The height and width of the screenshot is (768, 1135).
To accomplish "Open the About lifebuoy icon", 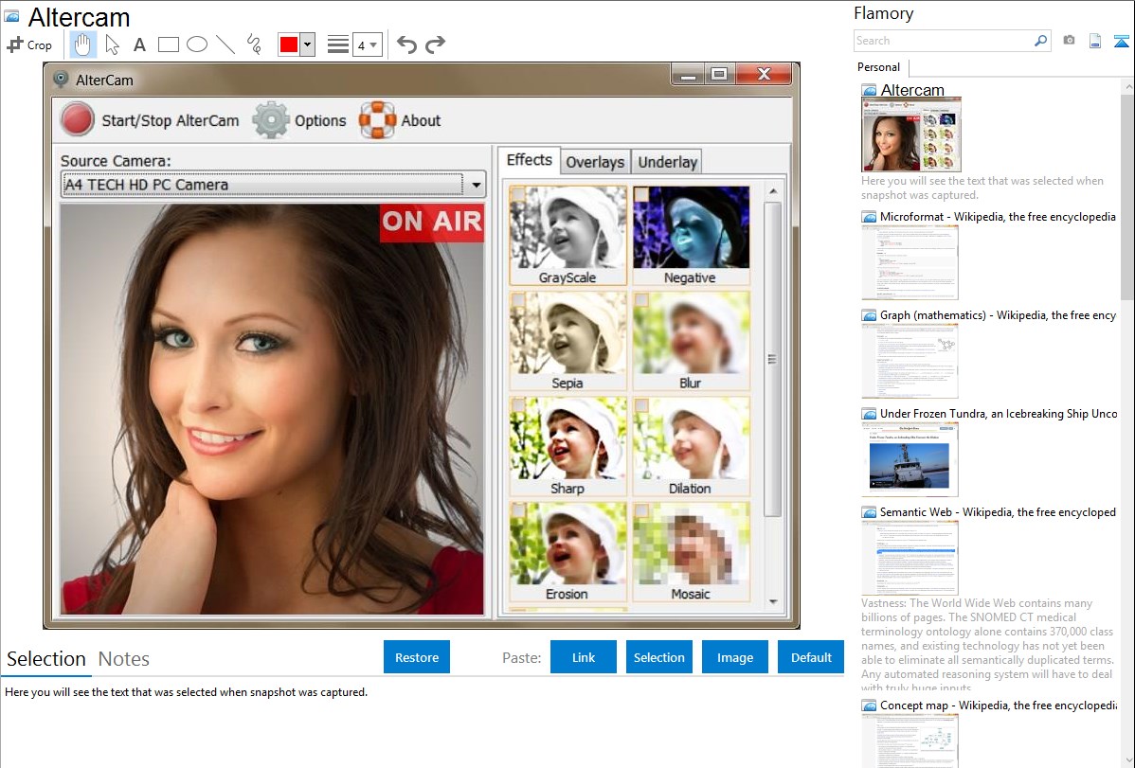I will coord(377,120).
